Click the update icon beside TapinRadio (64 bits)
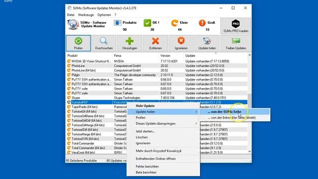This screenshot has height=179, width=318. pos(69,107)
